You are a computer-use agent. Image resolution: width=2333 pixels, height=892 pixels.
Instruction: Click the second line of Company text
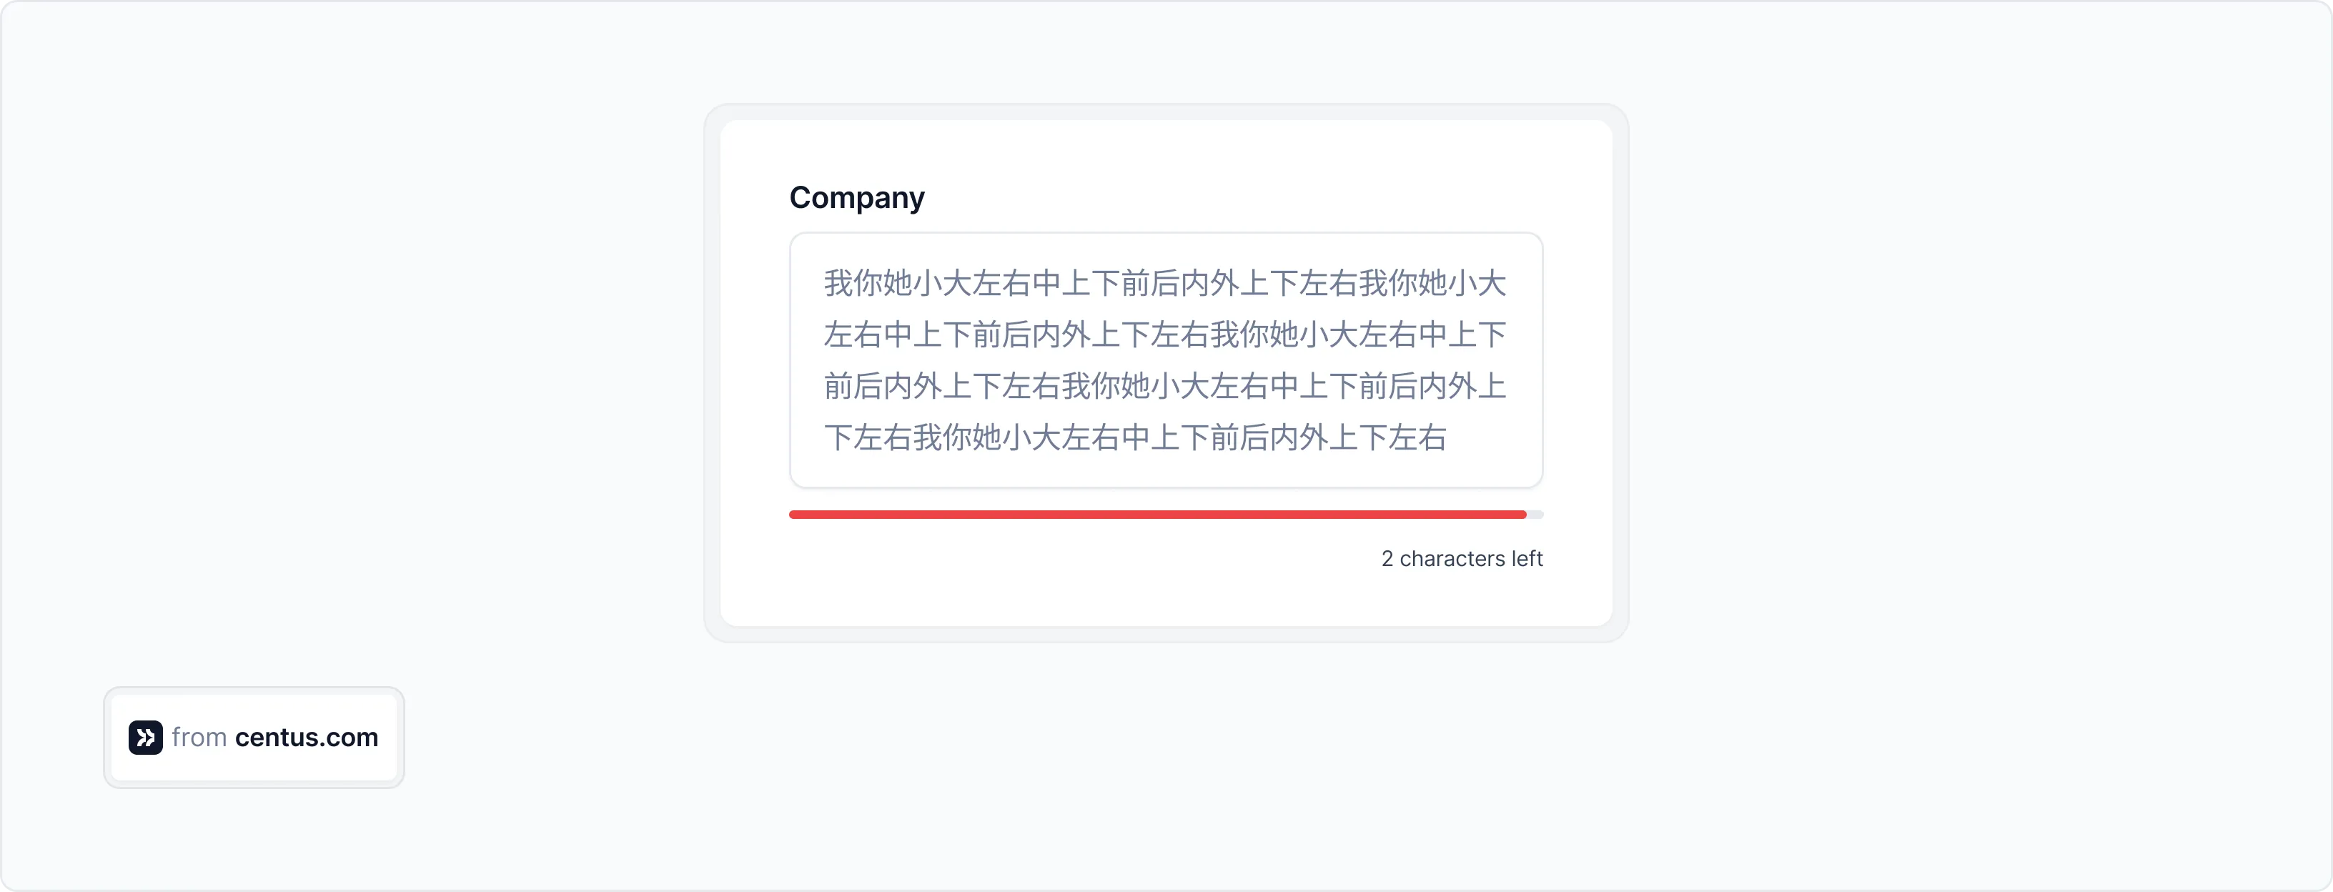coord(1164,335)
